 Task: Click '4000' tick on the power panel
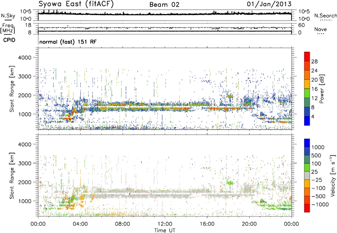(26, 58)
